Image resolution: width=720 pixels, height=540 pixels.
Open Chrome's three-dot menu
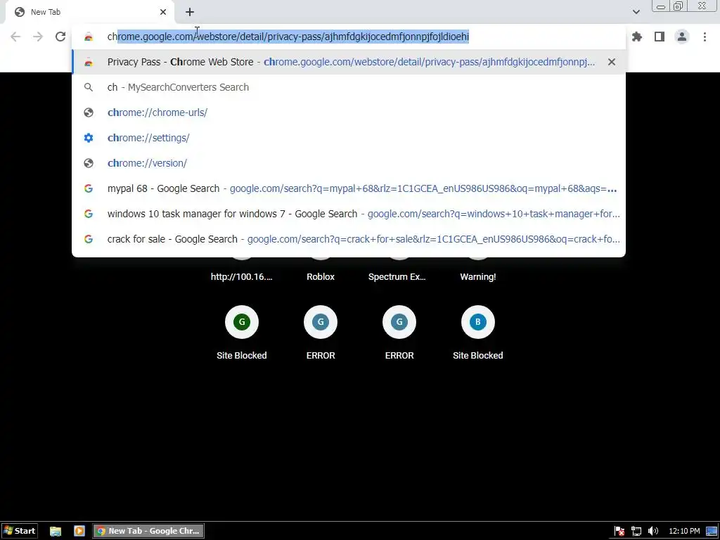click(705, 37)
